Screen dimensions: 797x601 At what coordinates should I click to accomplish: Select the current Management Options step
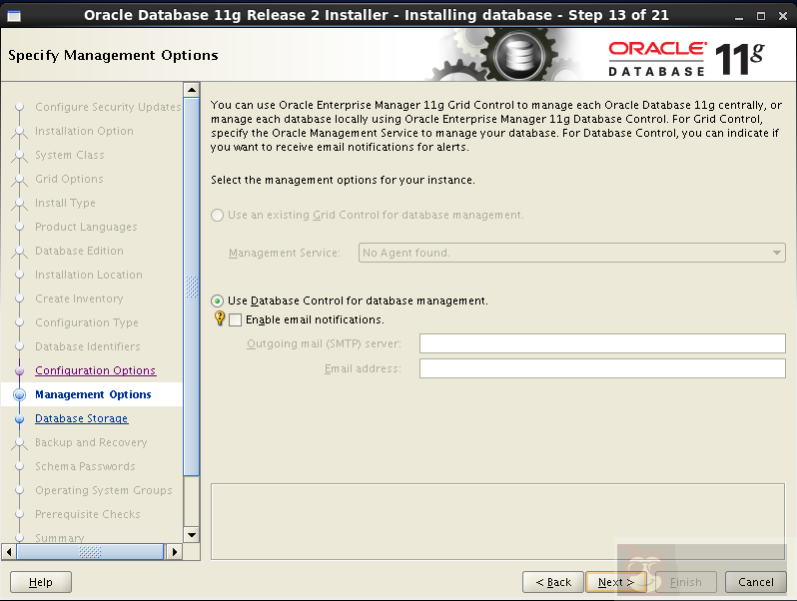click(x=93, y=394)
